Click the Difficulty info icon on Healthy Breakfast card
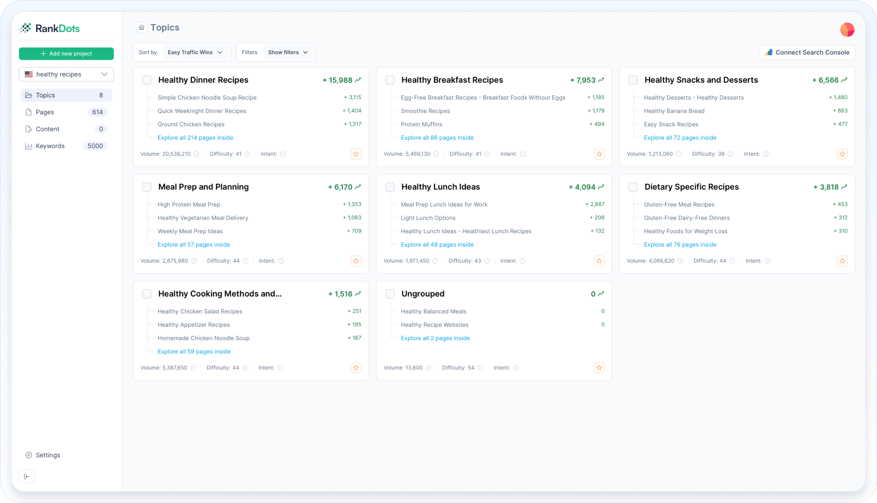877x503 pixels. (x=487, y=154)
